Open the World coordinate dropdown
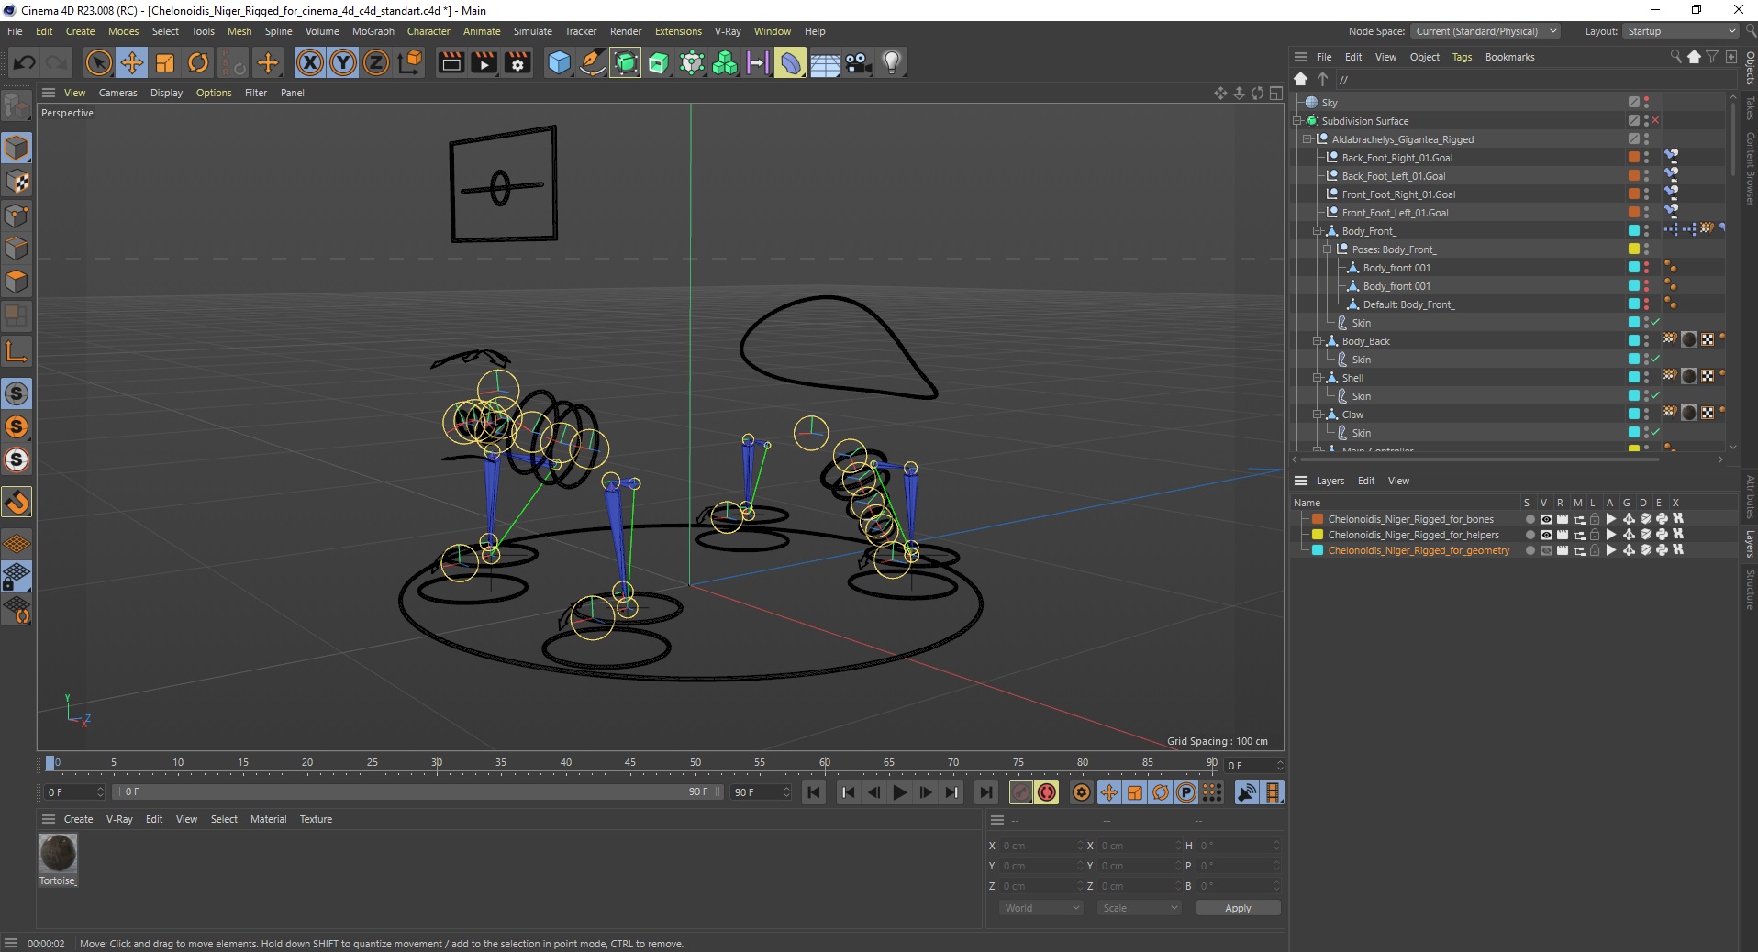Screen dimensions: 1758x952 tap(1040, 908)
